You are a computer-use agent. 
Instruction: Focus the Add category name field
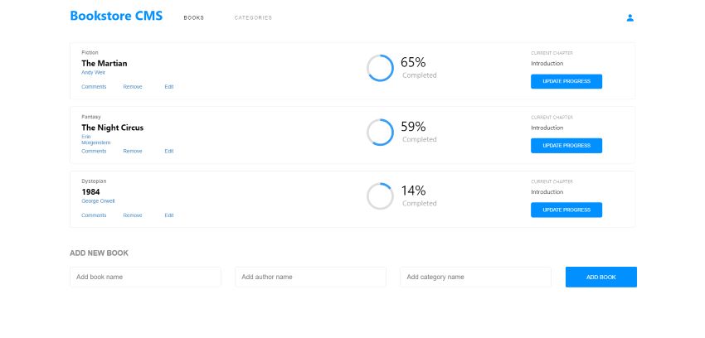coord(476,277)
